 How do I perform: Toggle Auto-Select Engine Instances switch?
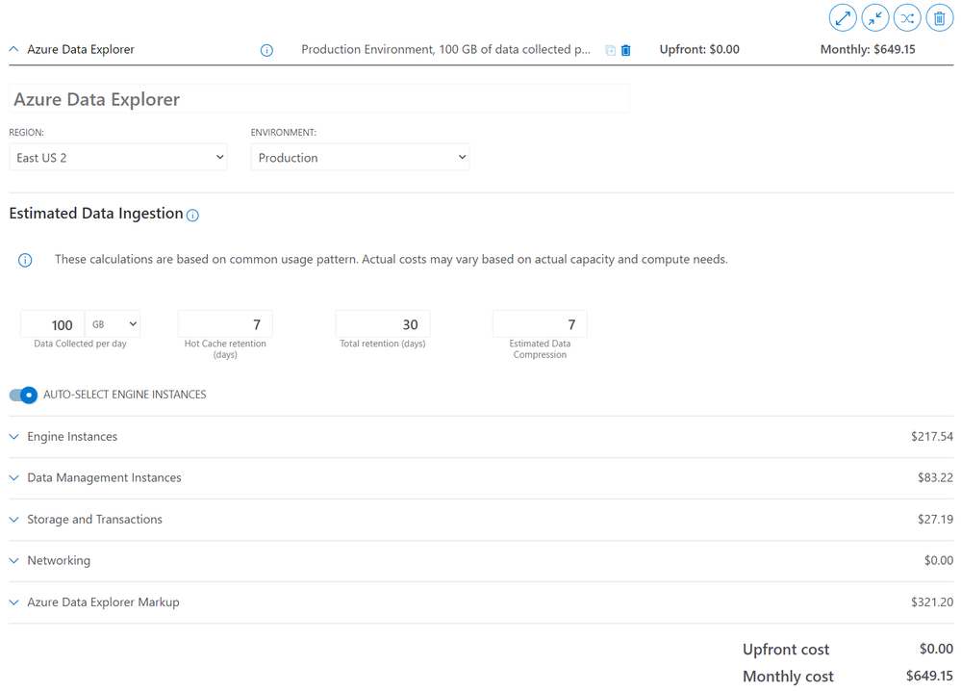tap(23, 395)
